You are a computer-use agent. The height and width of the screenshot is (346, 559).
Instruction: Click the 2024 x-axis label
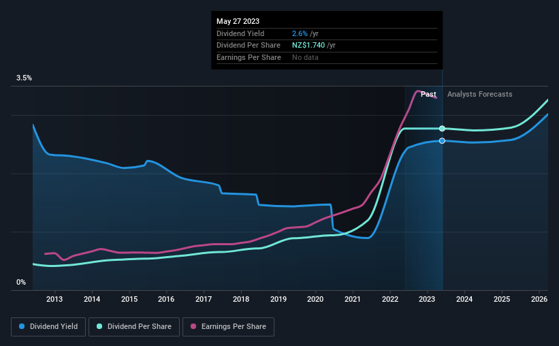click(464, 299)
